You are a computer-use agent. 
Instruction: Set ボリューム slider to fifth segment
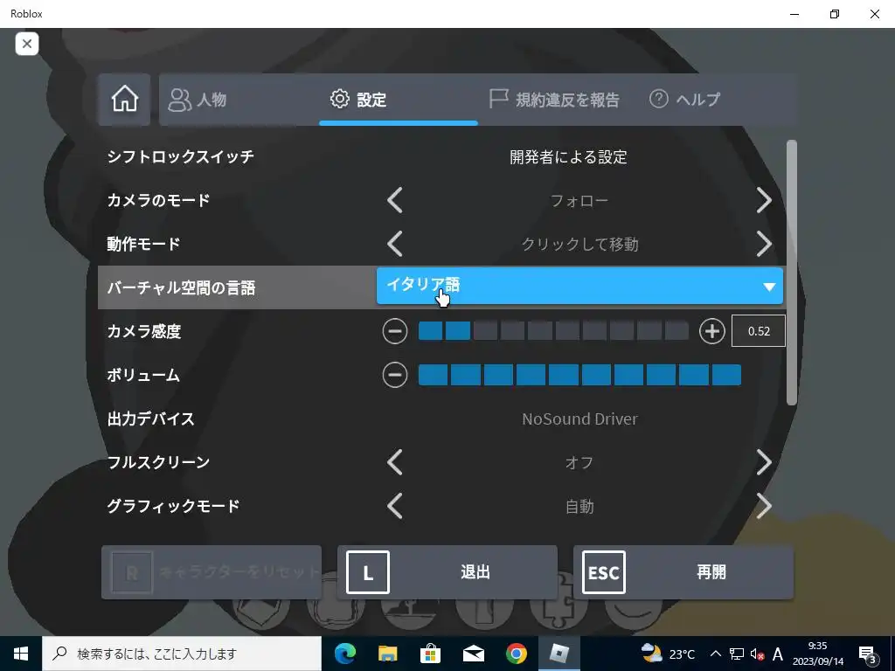tap(564, 375)
